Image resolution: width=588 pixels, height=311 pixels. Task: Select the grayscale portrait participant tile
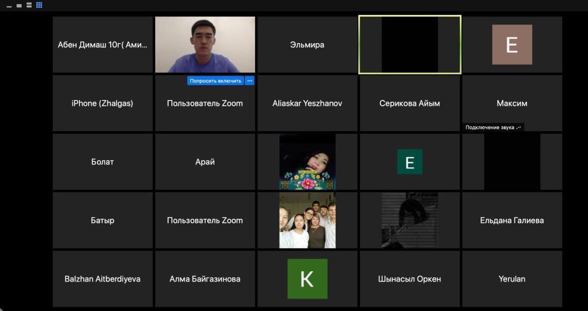(410, 221)
